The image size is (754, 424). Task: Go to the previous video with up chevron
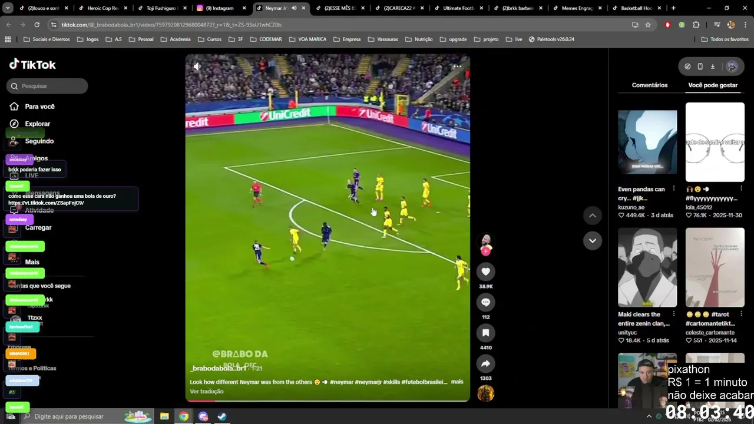pyautogui.click(x=593, y=216)
